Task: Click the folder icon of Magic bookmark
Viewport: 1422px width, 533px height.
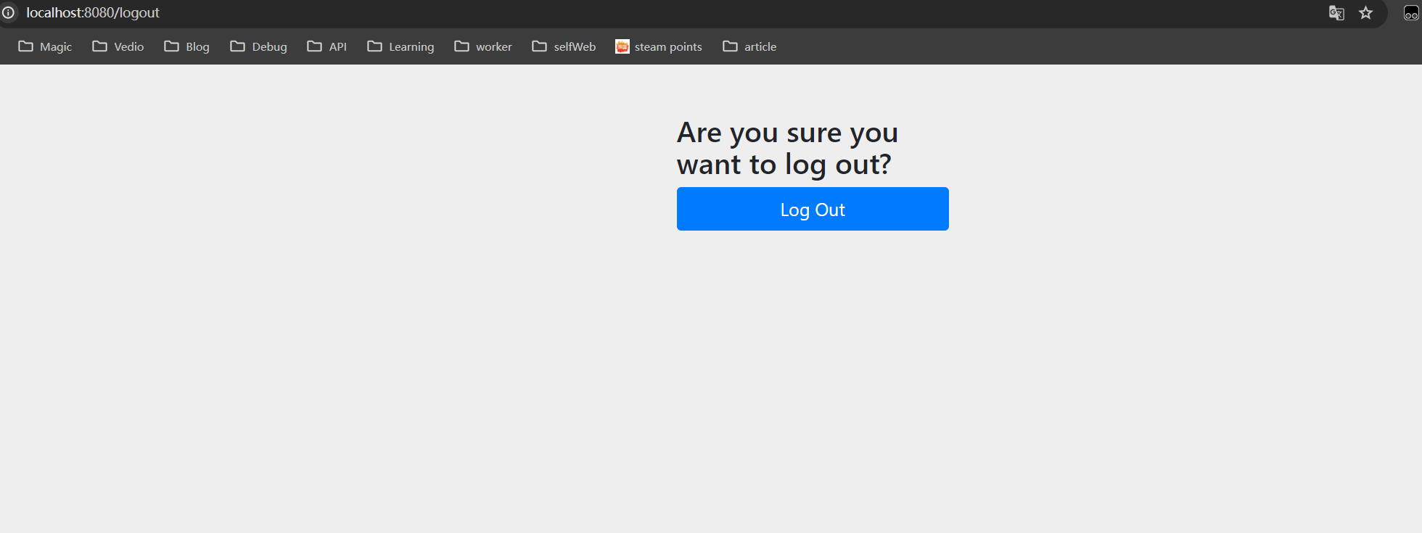Action: click(25, 46)
